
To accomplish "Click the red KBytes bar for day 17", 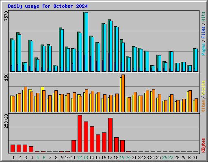I will (110, 135).
